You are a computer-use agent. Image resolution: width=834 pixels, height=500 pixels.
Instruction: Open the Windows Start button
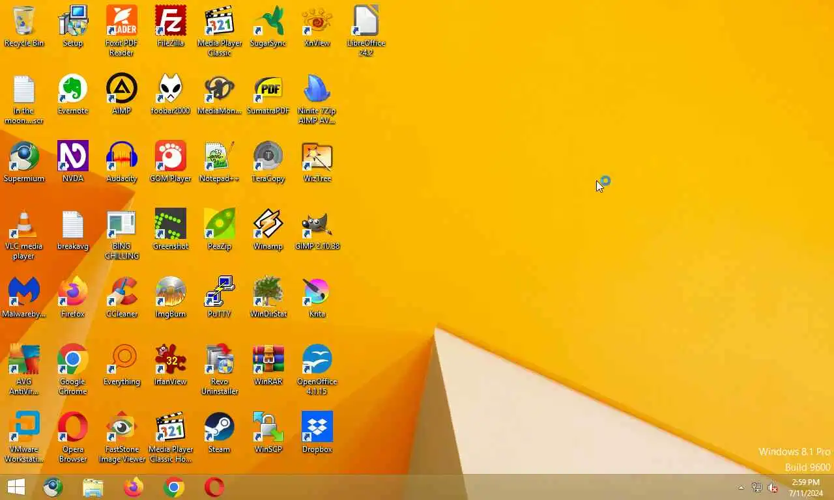point(16,487)
